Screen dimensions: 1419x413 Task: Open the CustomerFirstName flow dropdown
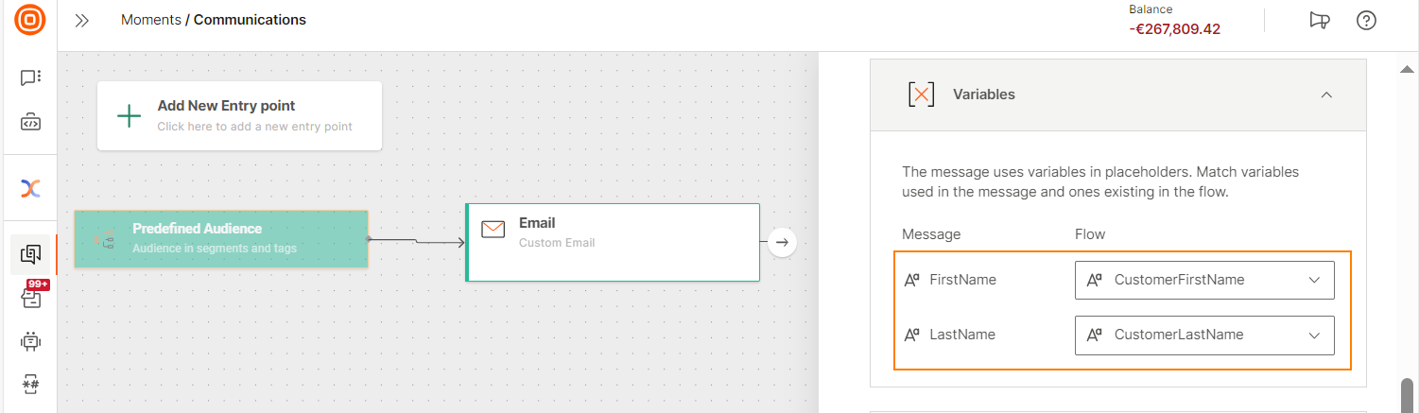1204,280
